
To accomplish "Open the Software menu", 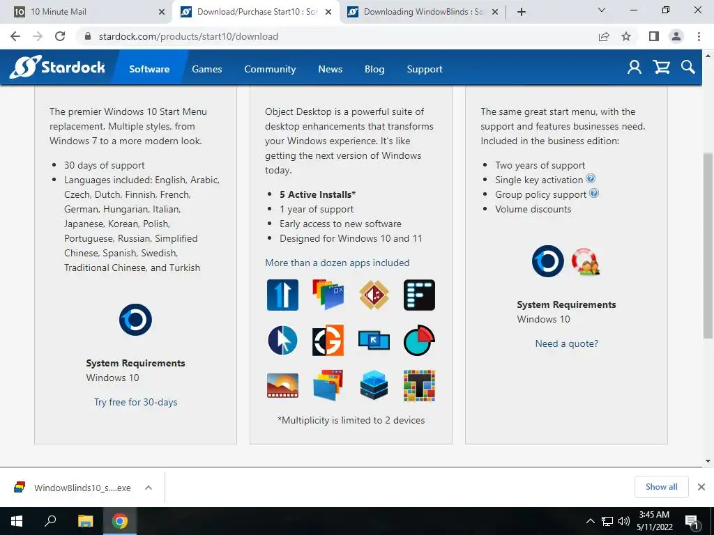I will tap(149, 69).
